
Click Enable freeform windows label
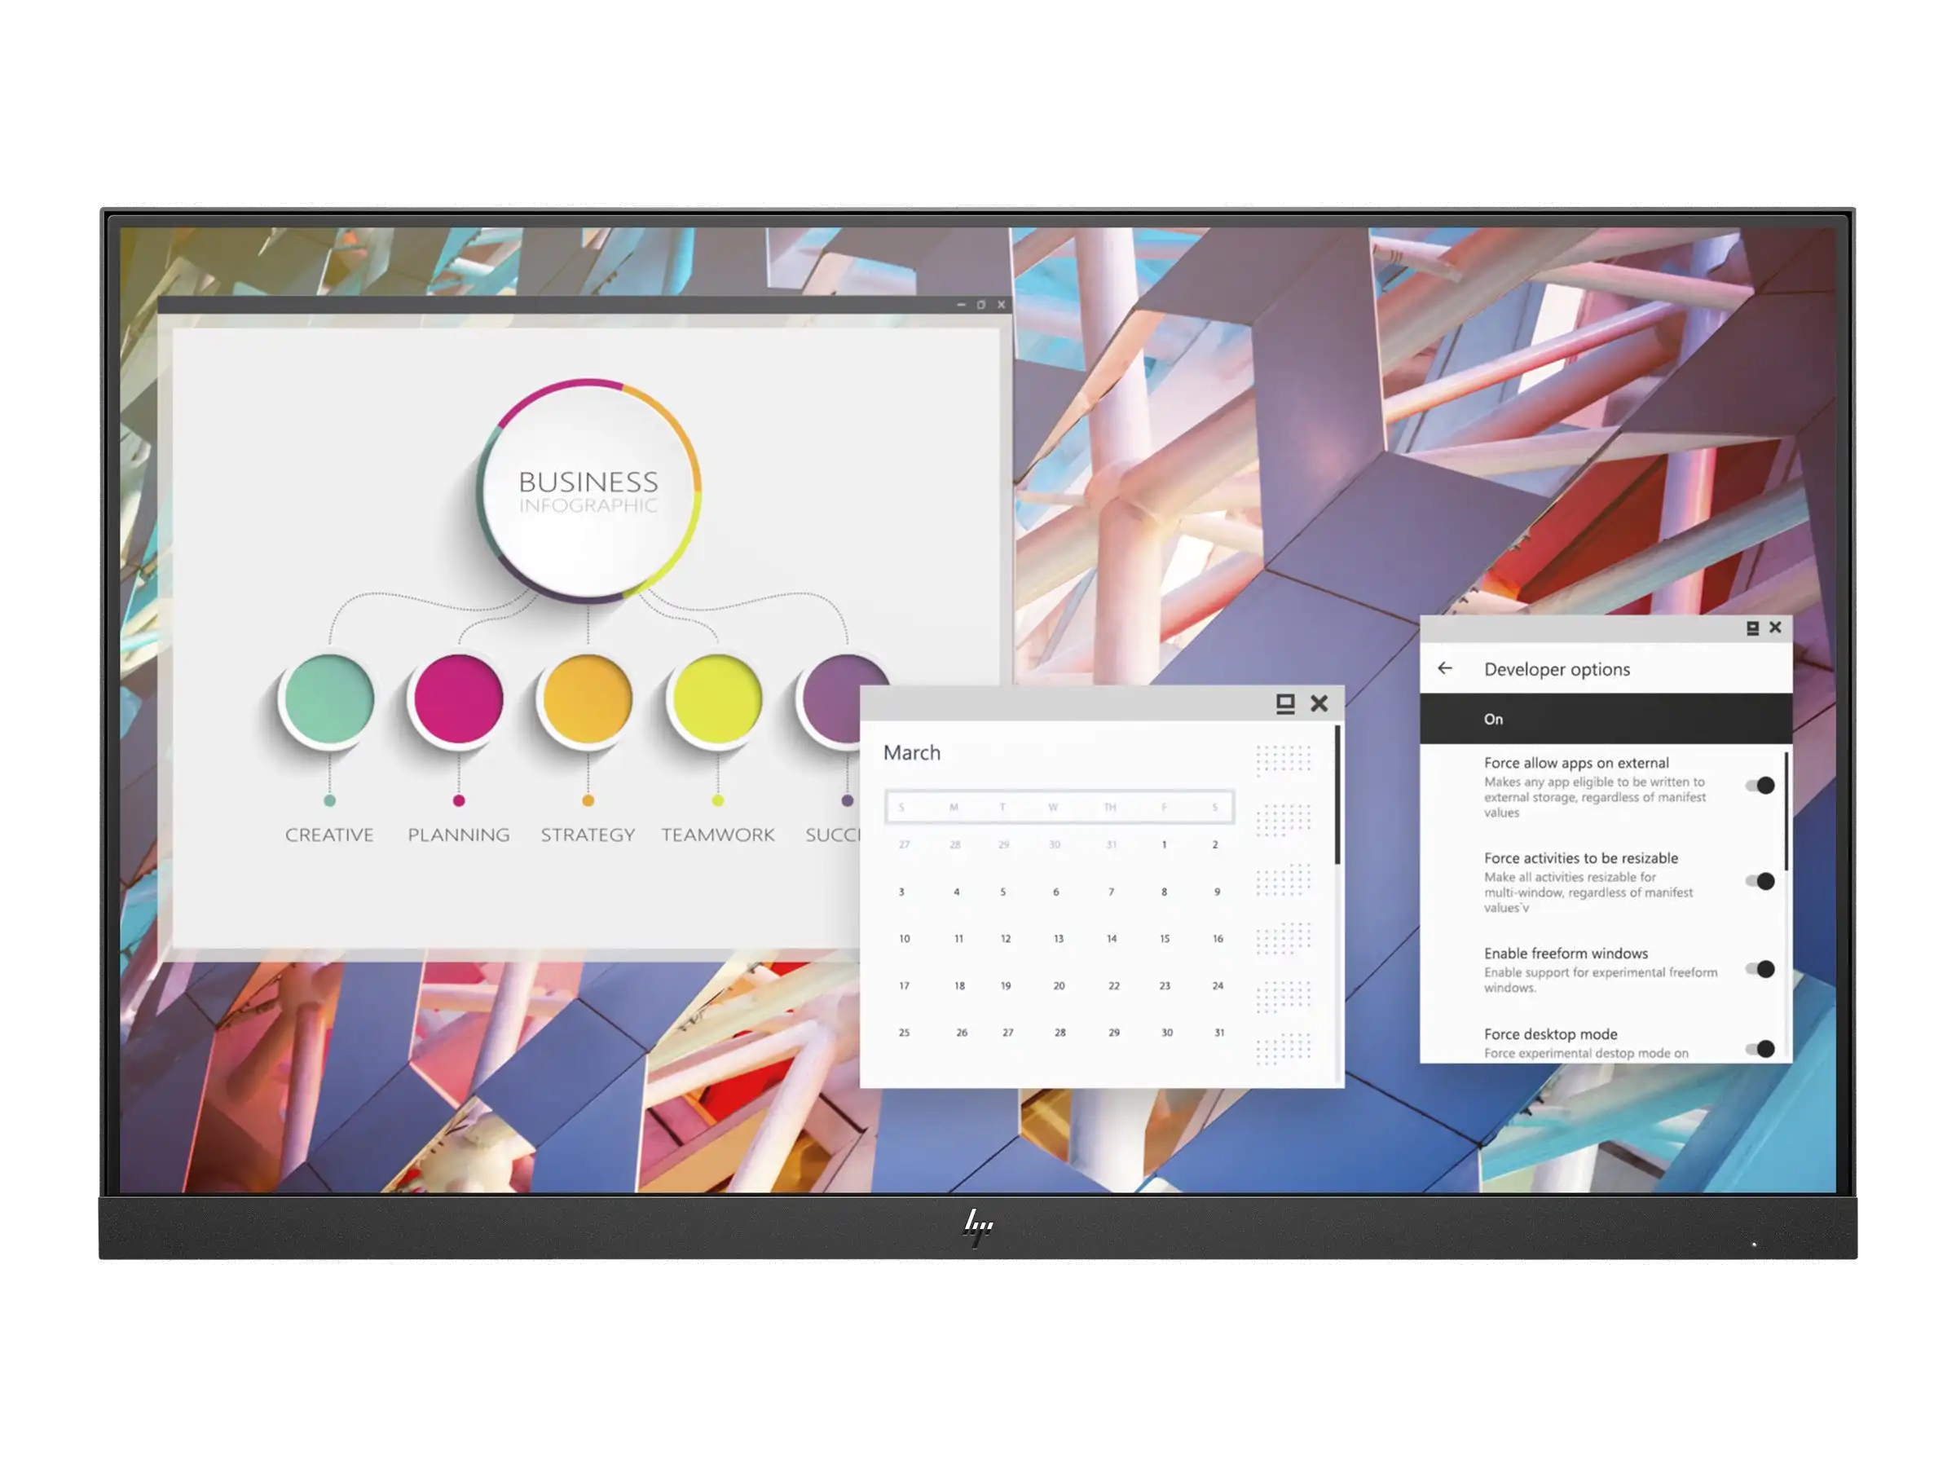point(1565,954)
